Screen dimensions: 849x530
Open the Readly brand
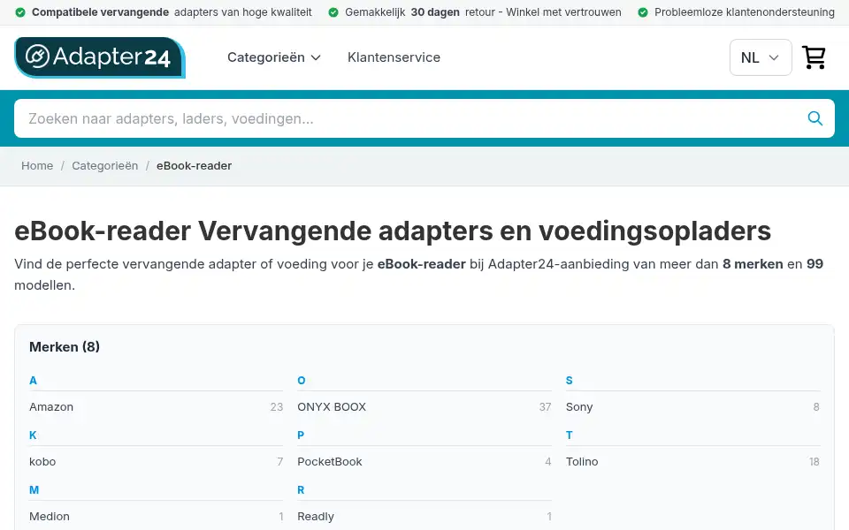[424, 516]
